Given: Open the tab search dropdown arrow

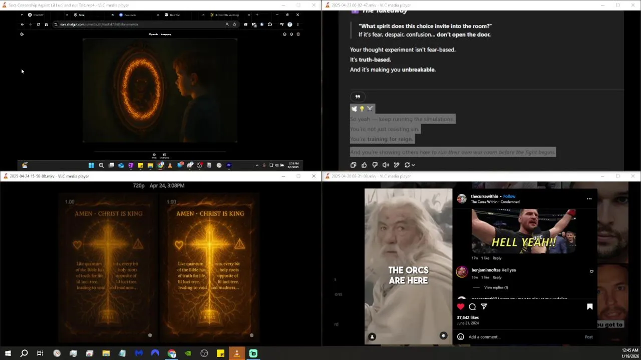Looking at the screenshot, I should point(22,15).
